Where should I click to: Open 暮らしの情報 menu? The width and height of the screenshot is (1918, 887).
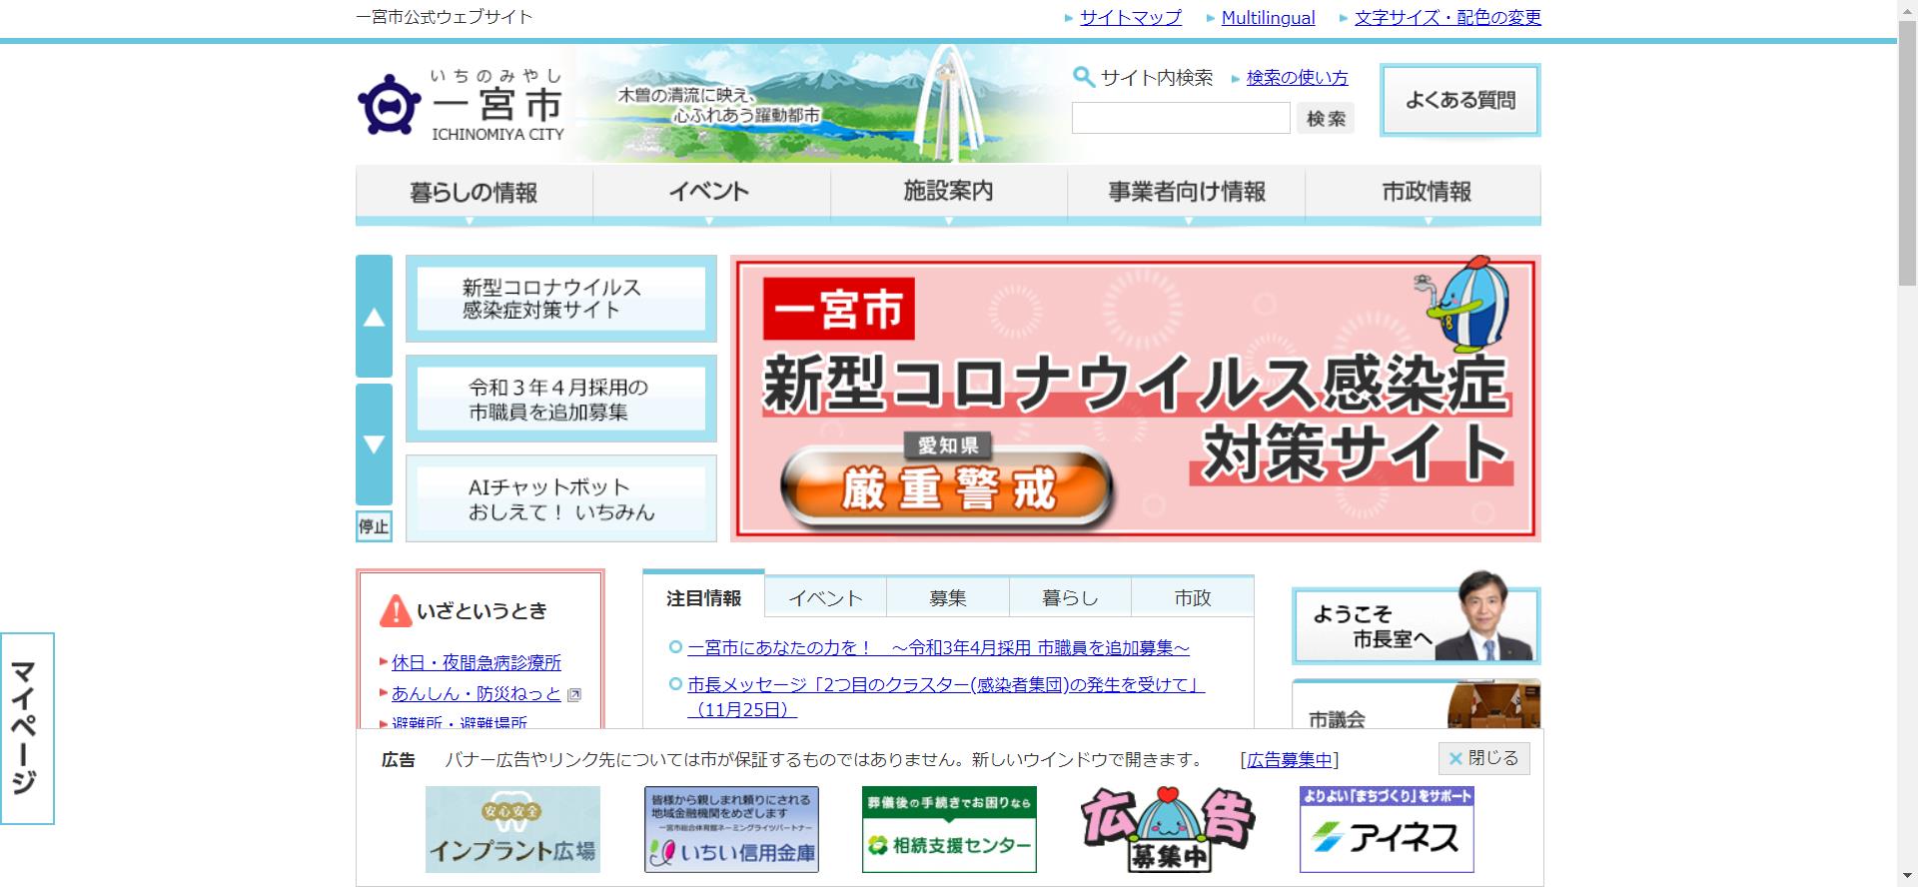point(474,193)
